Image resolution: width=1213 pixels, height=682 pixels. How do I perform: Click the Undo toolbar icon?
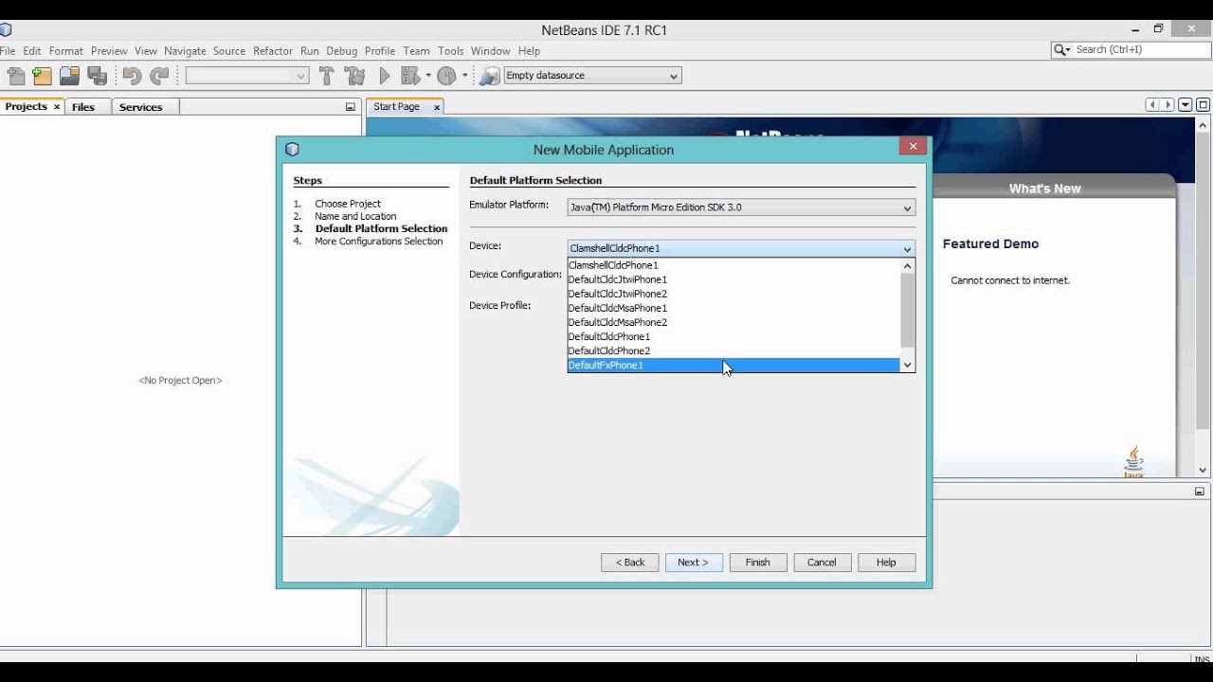(132, 76)
